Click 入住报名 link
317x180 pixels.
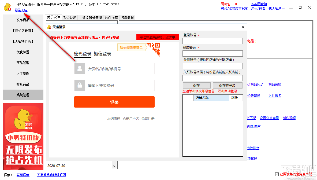(275, 96)
